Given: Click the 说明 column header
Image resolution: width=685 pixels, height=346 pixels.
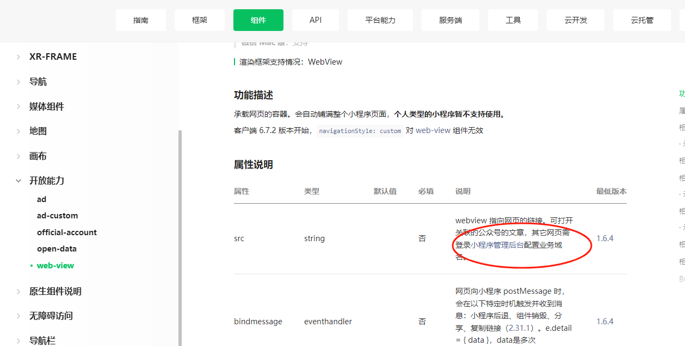Looking at the screenshot, I should (x=463, y=191).
